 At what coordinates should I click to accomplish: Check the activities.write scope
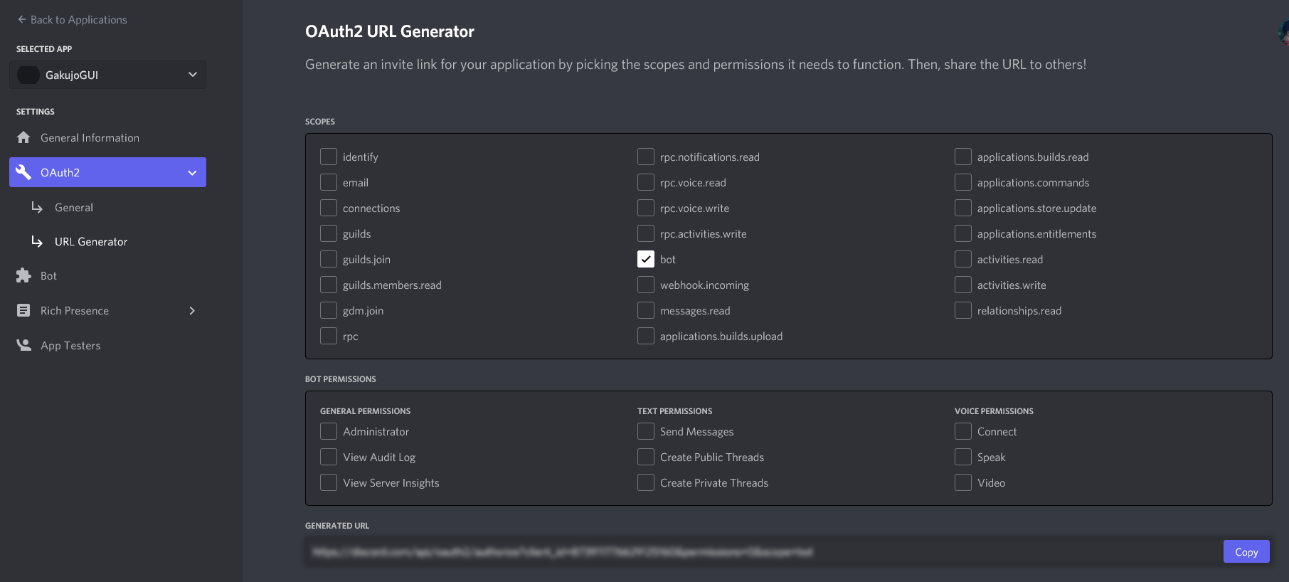tap(963, 285)
